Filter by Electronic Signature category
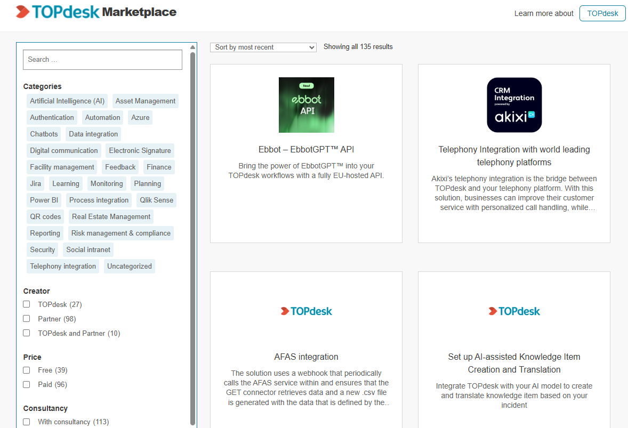Image resolution: width=628 pixels, height=428 pixels. [140, 150]
